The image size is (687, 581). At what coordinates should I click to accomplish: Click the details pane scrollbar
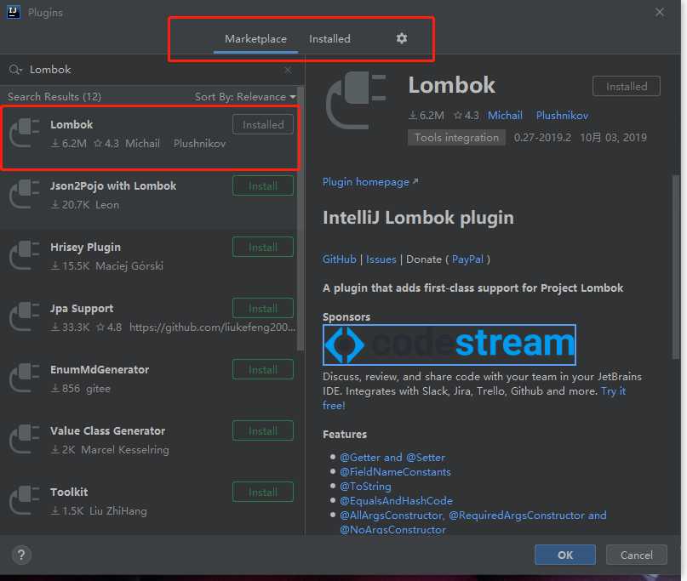pyautogui.click(x=676, y=267)
